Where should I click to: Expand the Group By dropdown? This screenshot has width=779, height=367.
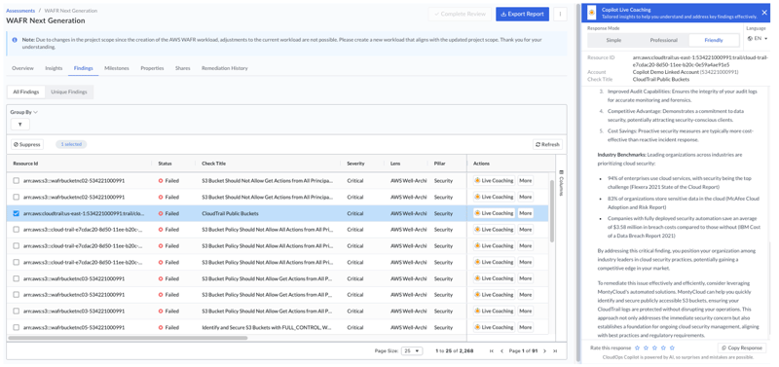[x=24, y=112]
